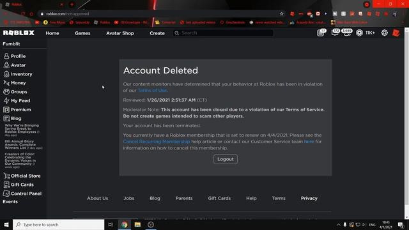The image size is (409, 230).
Task: Open Terms in the footer
Action: 279,198
